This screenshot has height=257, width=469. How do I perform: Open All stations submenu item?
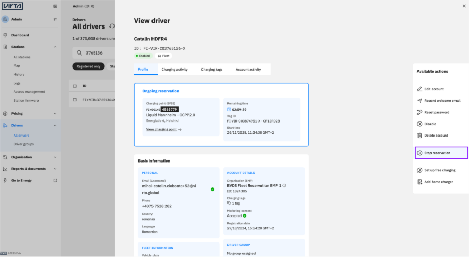point(21,57)
